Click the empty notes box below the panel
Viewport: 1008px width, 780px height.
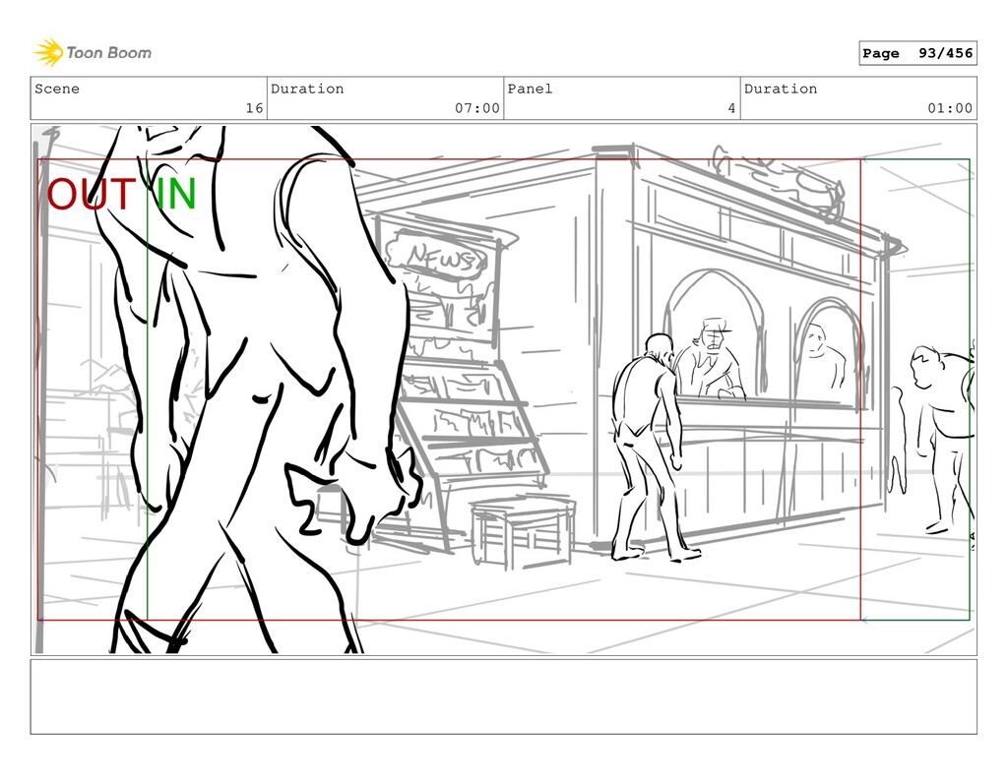(503, 696)
